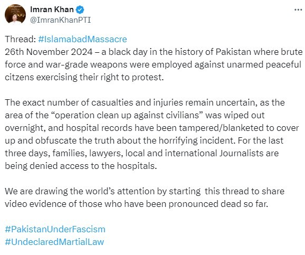
Task: Open the @ImranKhanPTI handle link
Action: pos(61,20)
